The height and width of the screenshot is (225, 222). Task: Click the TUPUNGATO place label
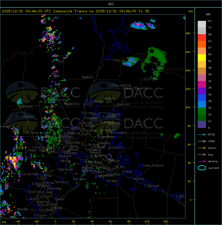tap(43, 186)
